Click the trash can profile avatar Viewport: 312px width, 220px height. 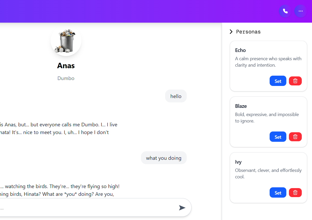point(66,41)
